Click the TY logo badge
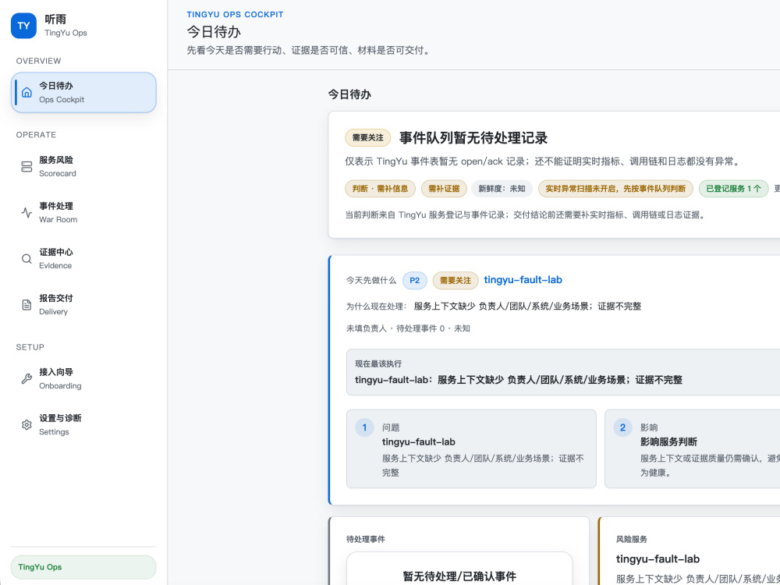 23,26
